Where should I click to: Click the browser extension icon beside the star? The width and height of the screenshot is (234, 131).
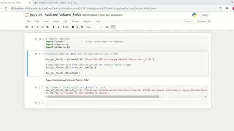[227, 8]
